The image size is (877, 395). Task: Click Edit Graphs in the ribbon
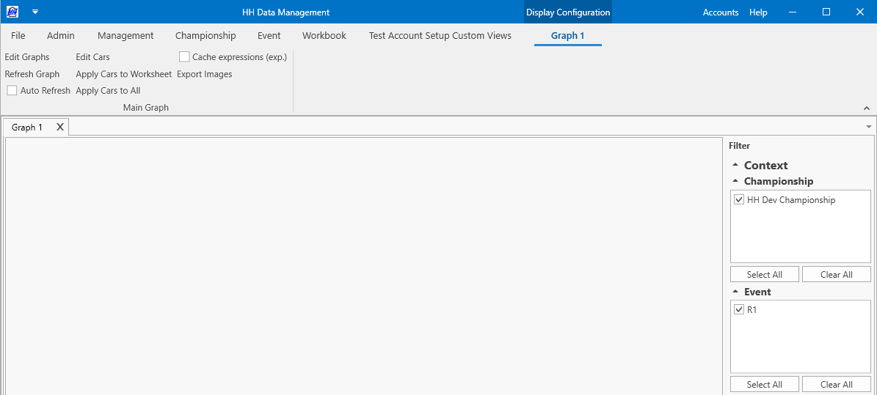point(27,57)
